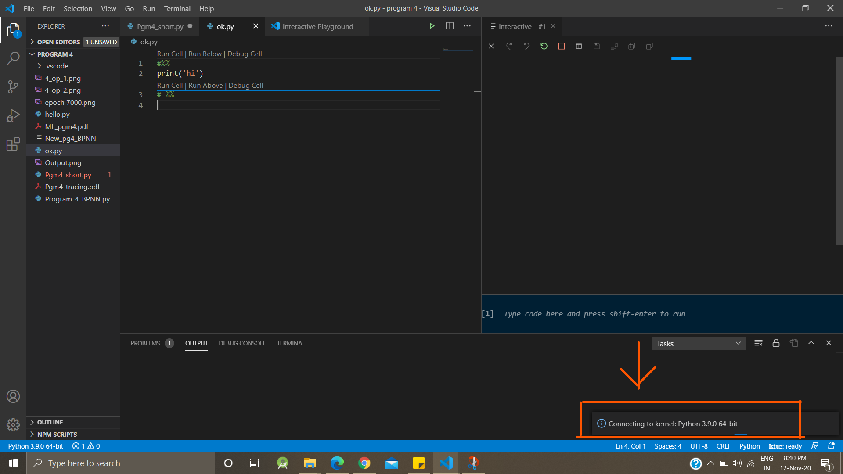Maximize the bottom panel

tap(811, 343)
